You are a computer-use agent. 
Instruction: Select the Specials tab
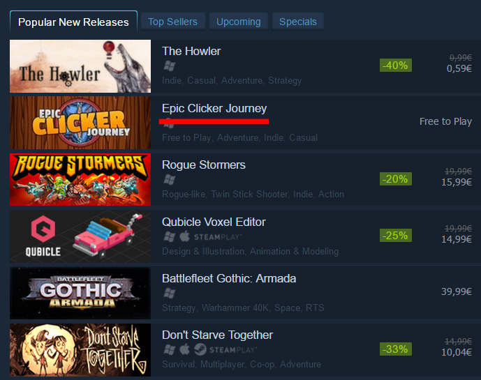(298, 22)
